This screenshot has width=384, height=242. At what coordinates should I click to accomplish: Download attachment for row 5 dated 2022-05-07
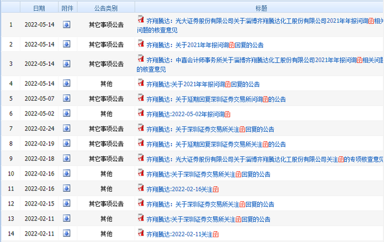tap(67, 98)
